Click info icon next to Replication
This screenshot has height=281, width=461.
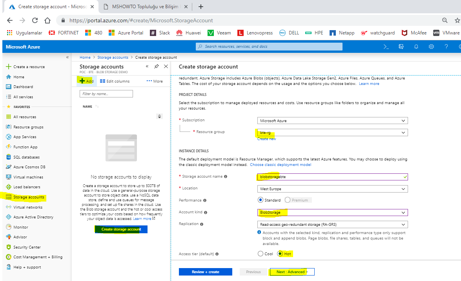(x=202, y=224)
